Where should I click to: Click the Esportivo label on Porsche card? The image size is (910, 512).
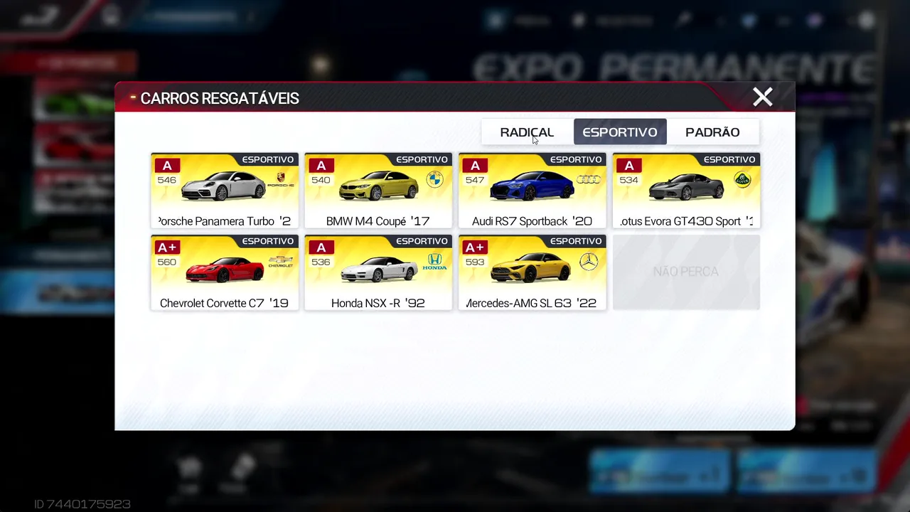tap(268, 159)
